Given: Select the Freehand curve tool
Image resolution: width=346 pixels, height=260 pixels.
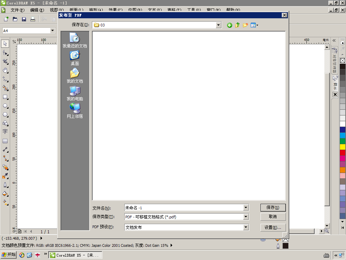Looking at the screenshot, I should 5,79.
